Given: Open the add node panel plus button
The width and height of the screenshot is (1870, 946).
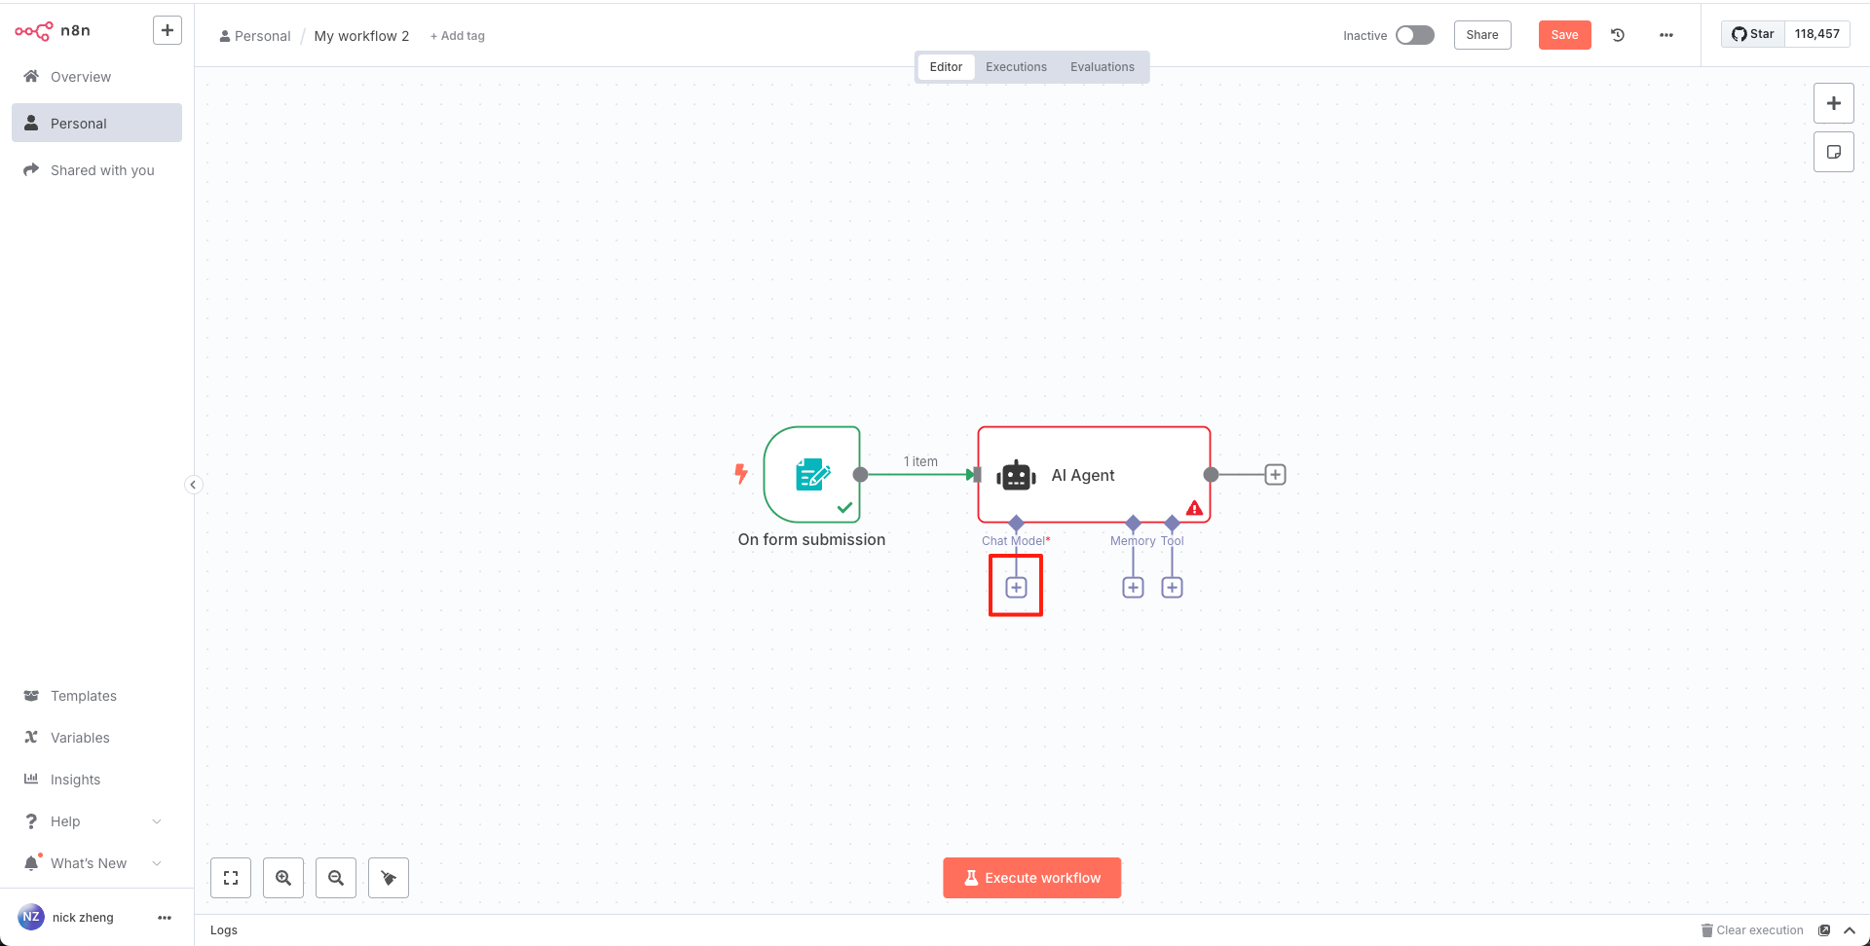Looking at the screenshot, I should 1834,103.
